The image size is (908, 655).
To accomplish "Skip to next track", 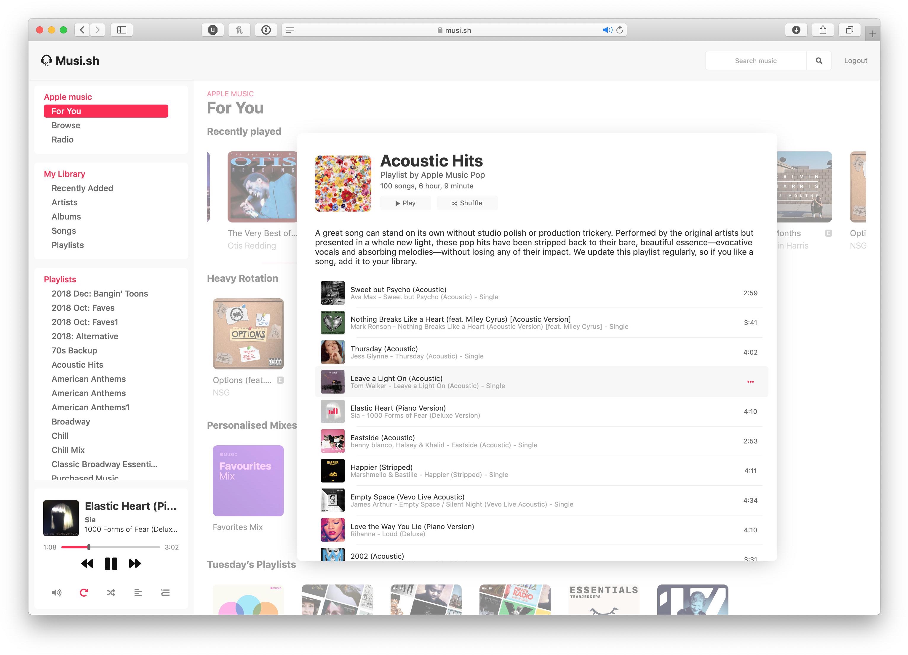I will [135, 563].
